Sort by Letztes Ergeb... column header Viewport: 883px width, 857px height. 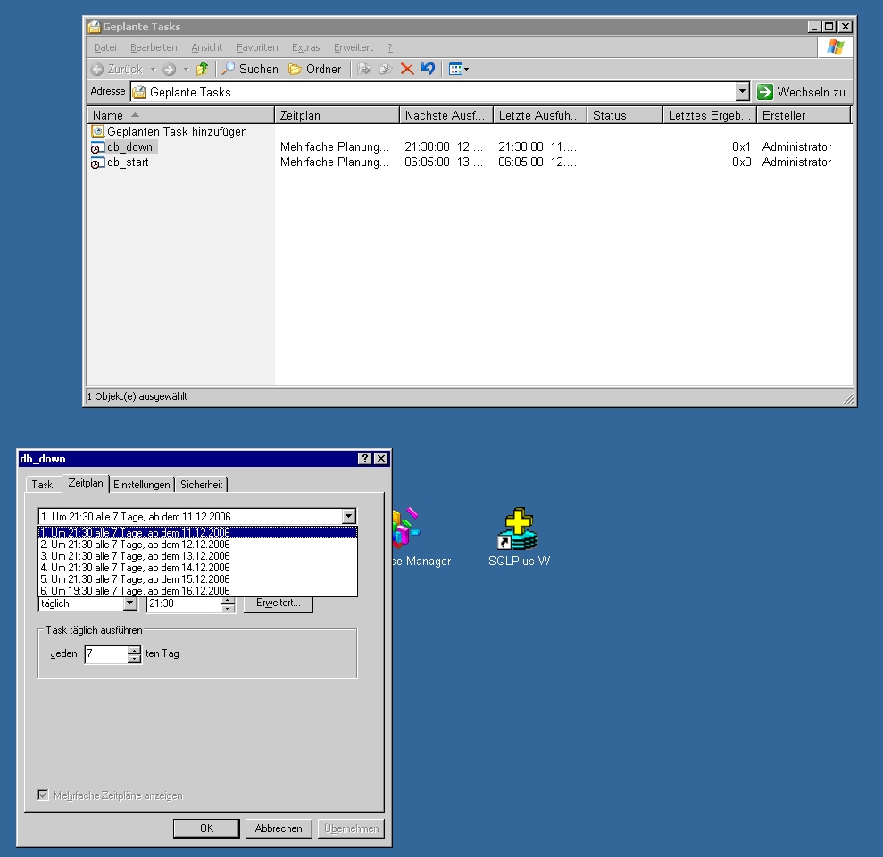pos(710,115)
